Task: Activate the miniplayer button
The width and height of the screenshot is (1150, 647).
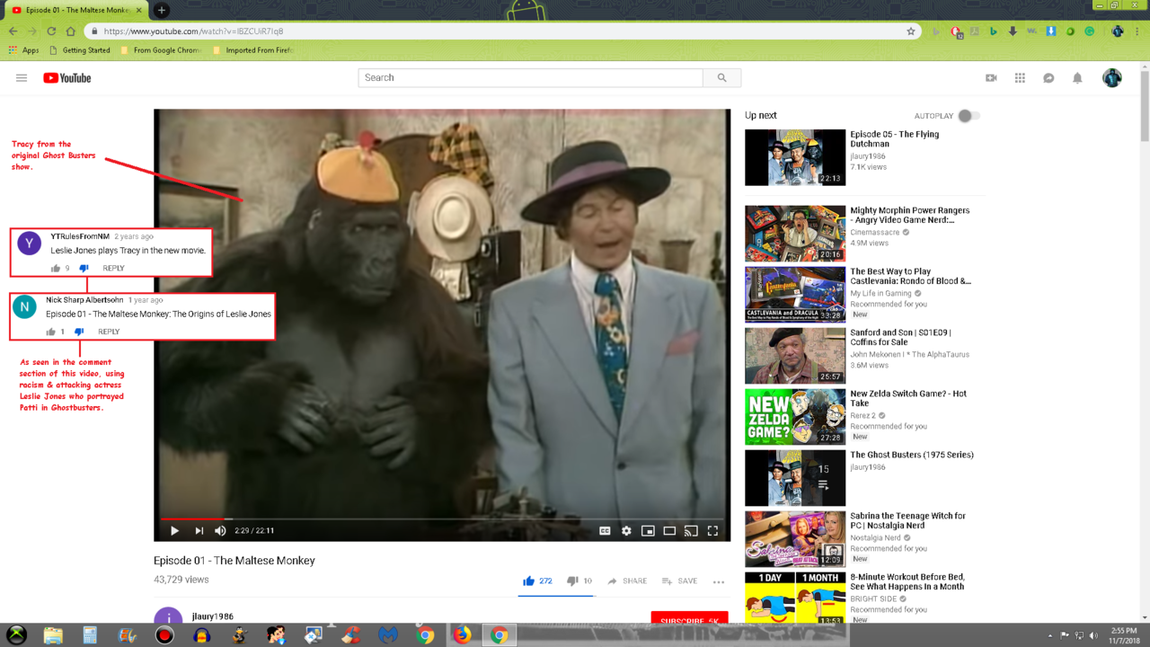Action: coord(648,530)
